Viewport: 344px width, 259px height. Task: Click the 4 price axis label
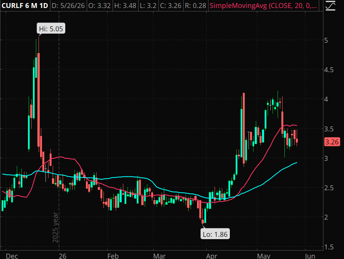pos(326,99)
